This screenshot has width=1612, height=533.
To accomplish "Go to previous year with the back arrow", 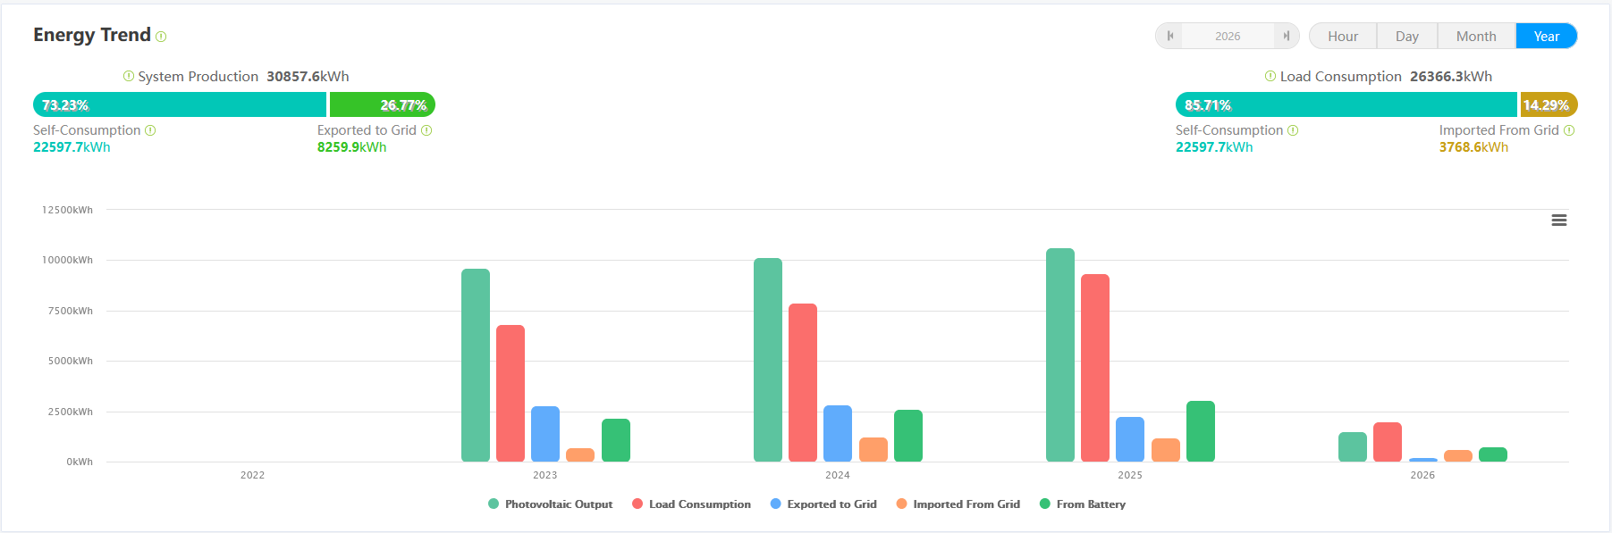I will 1170,37.
